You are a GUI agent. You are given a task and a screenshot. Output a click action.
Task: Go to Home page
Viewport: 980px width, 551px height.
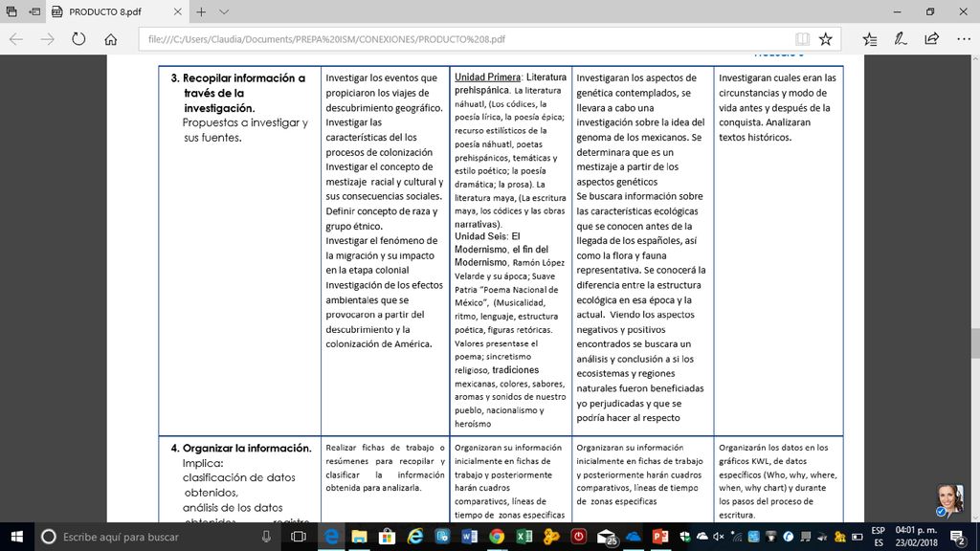point(111,38)
